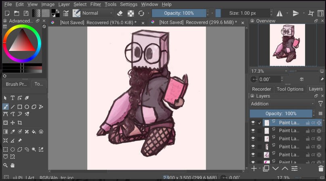This screenshot has width=326, height=181.
Task: Switch to the Tool Options tab
Action: [x=290, y=89]
